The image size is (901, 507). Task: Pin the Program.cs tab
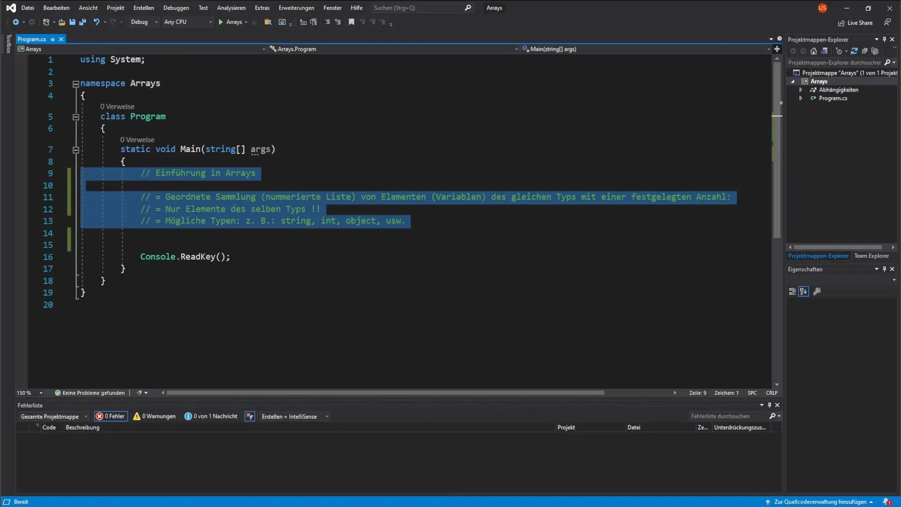click(x=53, y=39)
